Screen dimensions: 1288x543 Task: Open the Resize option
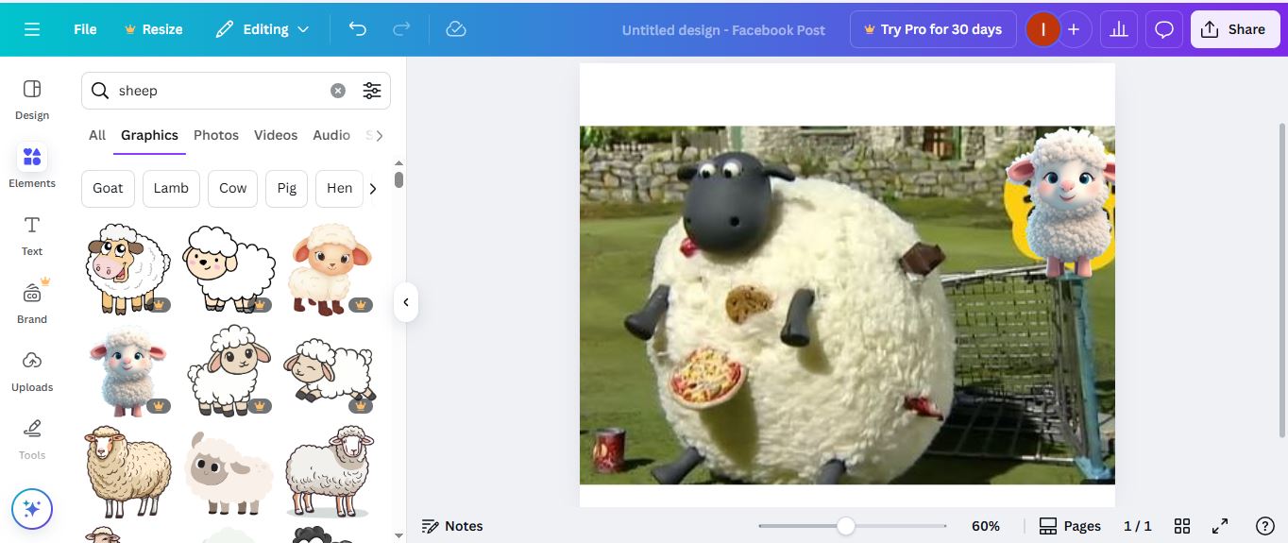[153, 29]
